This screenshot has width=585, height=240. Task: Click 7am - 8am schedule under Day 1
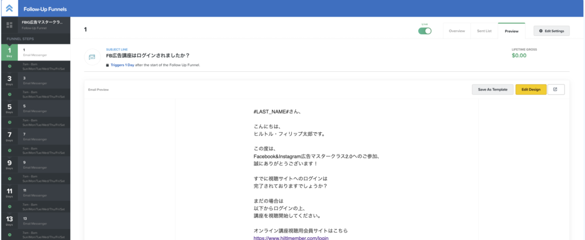click(43, 66)
